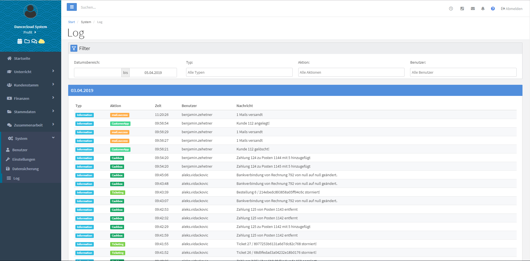This screenshot has width=530, height=261.
Task: Click the message 'Kunde 112 angelegt!'
Action: [253, 123]
